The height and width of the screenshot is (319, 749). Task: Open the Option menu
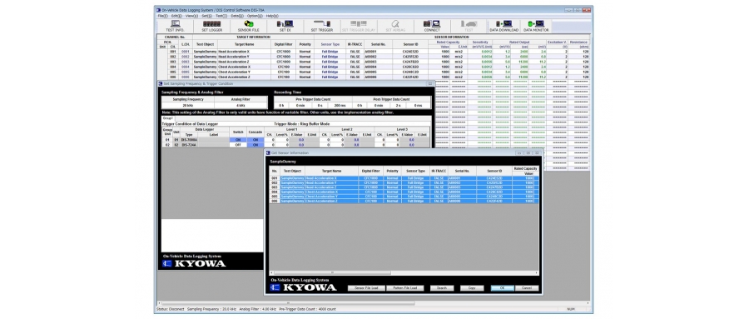(x=255, y=16)
